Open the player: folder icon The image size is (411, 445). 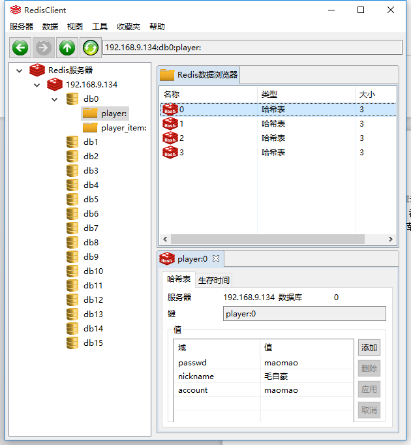(90, 114)
